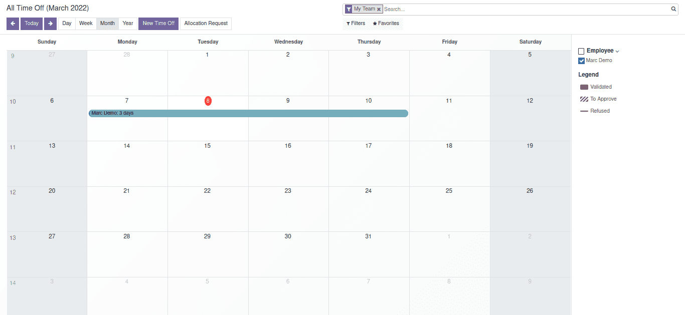Uncheck the Marc Demo employee checkbox
Screen dimensions: 685x315
click(581, 61)
